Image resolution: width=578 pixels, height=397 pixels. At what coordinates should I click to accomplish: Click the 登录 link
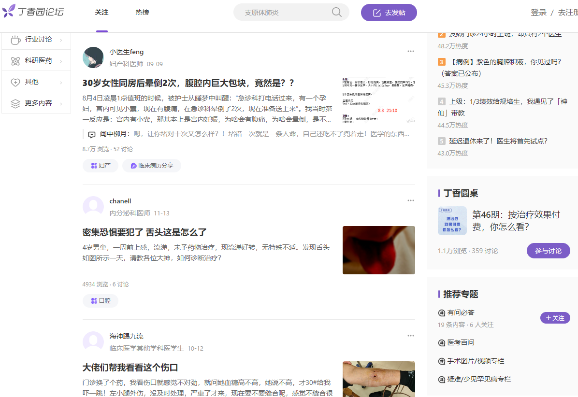[x=538, y=13]
